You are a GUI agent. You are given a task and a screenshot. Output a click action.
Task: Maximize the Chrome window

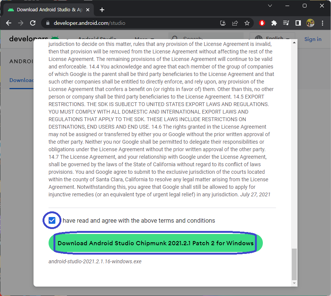coord(304,6)
